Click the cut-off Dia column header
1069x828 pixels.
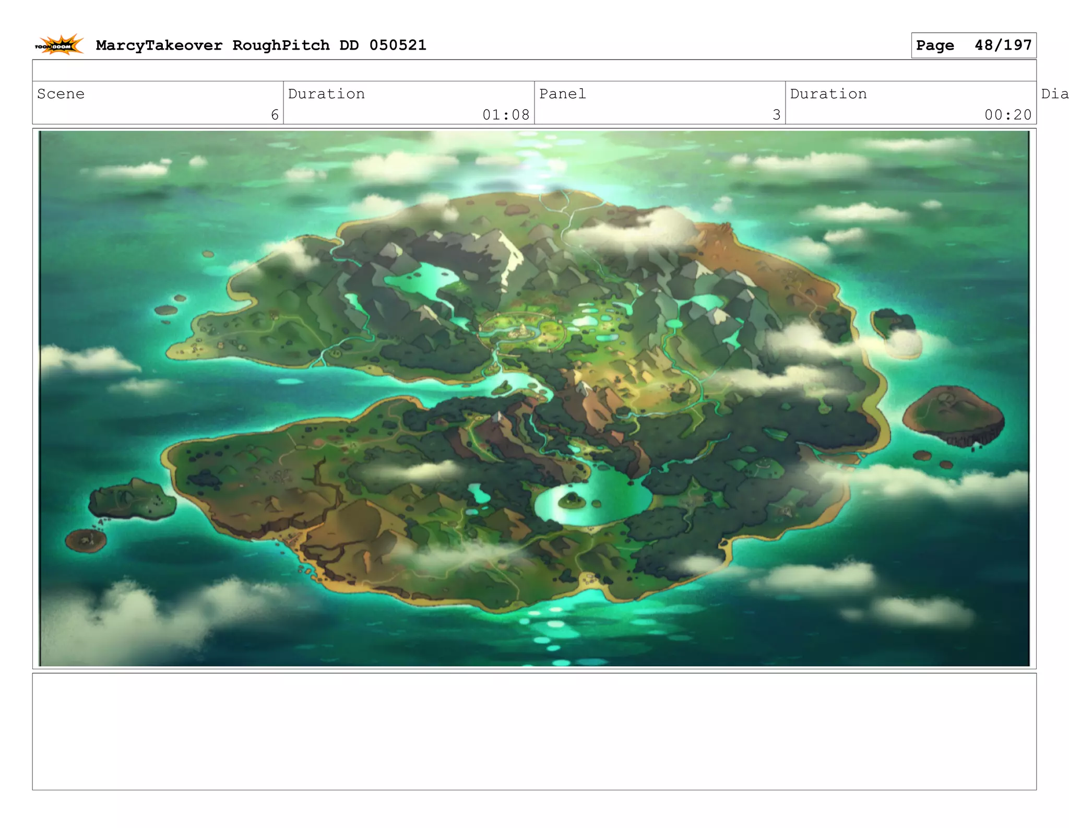pyautogui.click(x=1054, y=94)
